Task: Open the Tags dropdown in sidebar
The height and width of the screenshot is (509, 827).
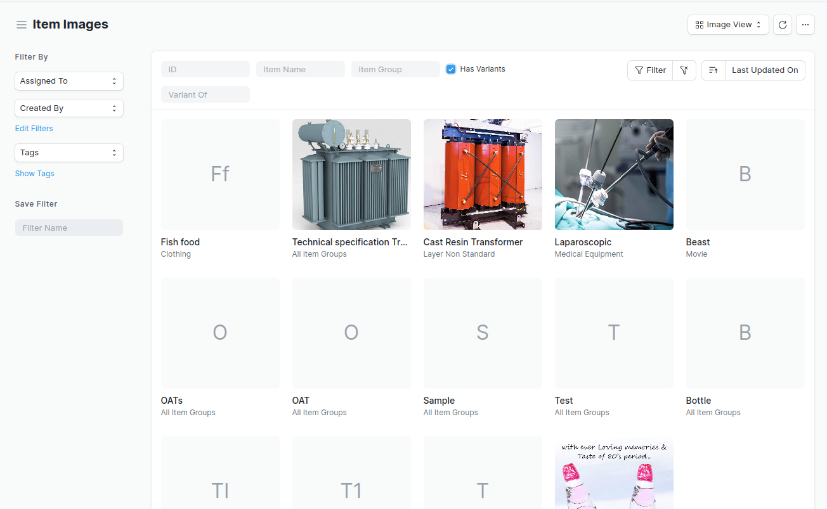Action: pos(69,153)
